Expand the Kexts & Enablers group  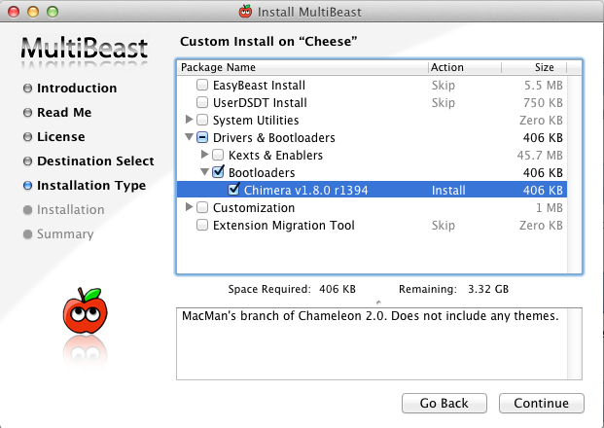pos(204,155)
